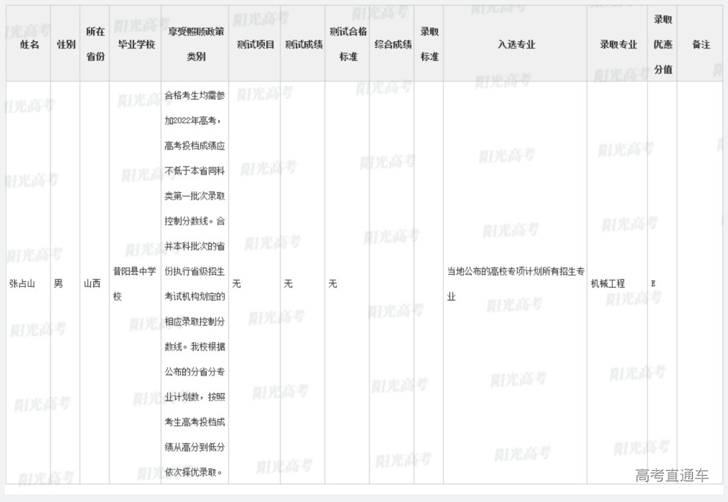Click the 综合成绩 column header

(x=392, y=44)
